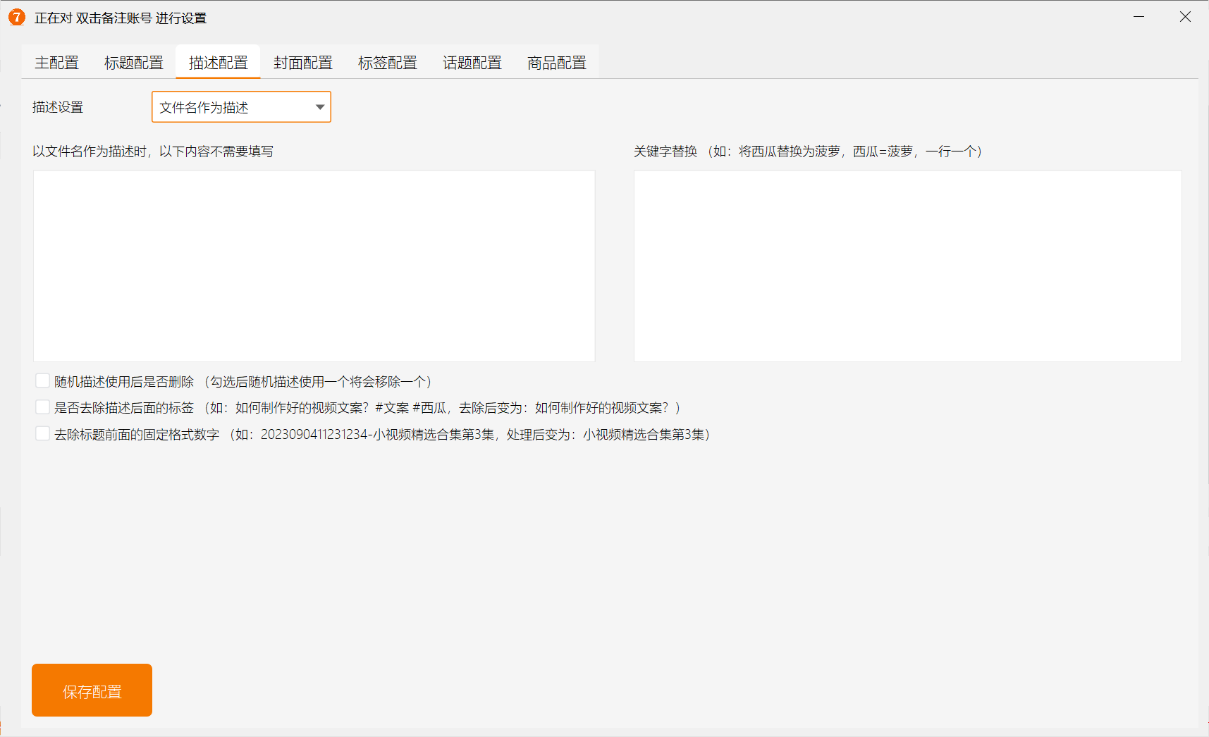
Task: Open the 标题配置 tab
Action: point(133,63)
